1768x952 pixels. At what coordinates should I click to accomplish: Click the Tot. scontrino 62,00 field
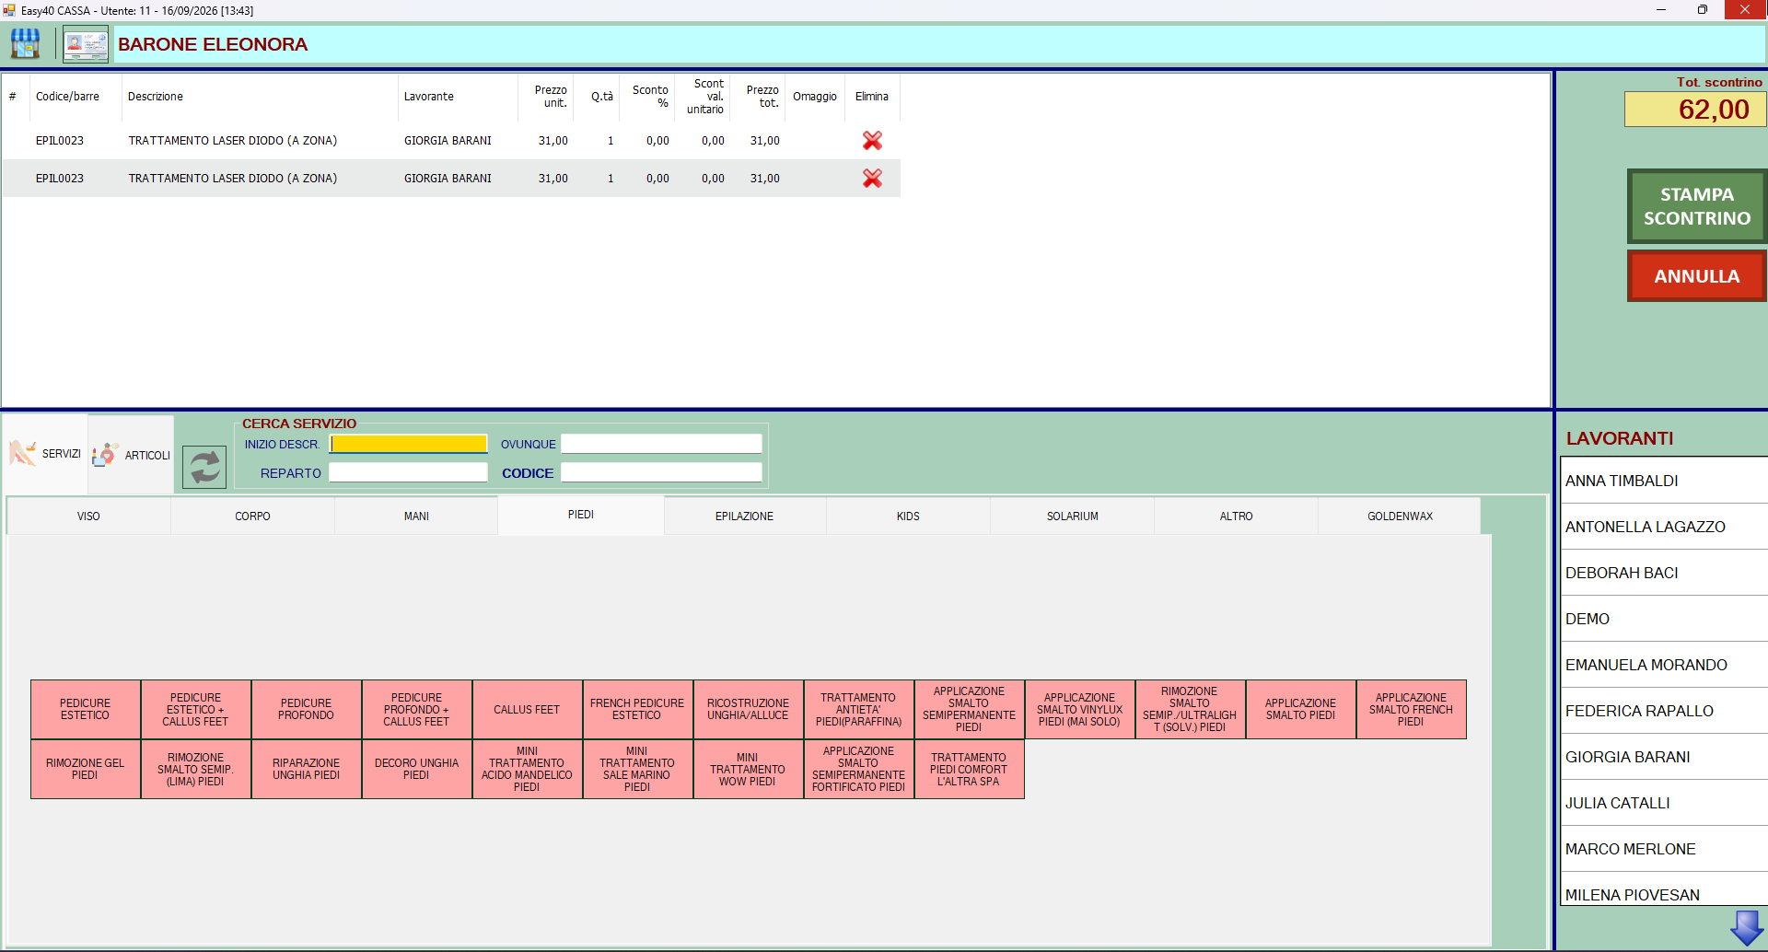point(1694,110)
